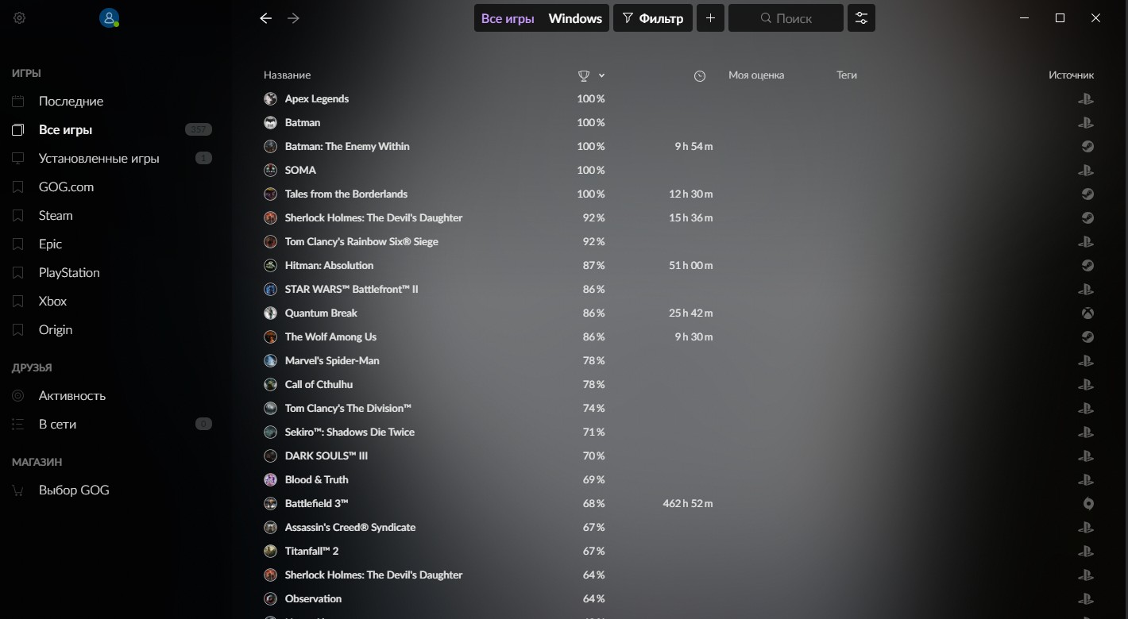Sort by the trophy achievements column
The height and width of the screenshot is (619, 1128).
(584, 75)
